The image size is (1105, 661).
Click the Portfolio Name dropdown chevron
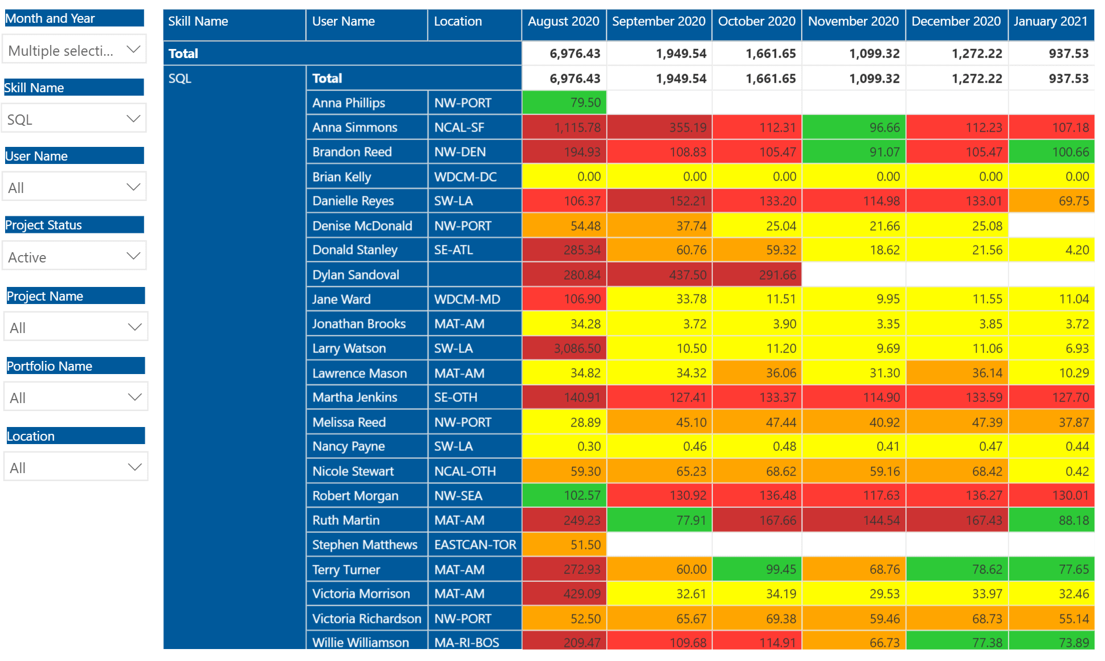tap(134, 397)
